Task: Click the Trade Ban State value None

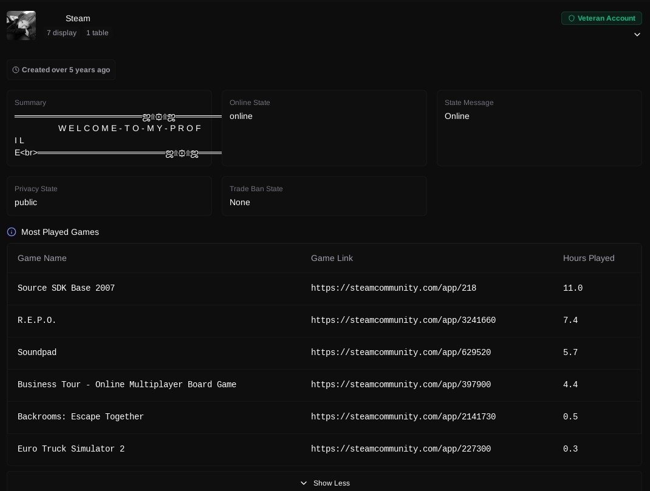Action: 239,203
